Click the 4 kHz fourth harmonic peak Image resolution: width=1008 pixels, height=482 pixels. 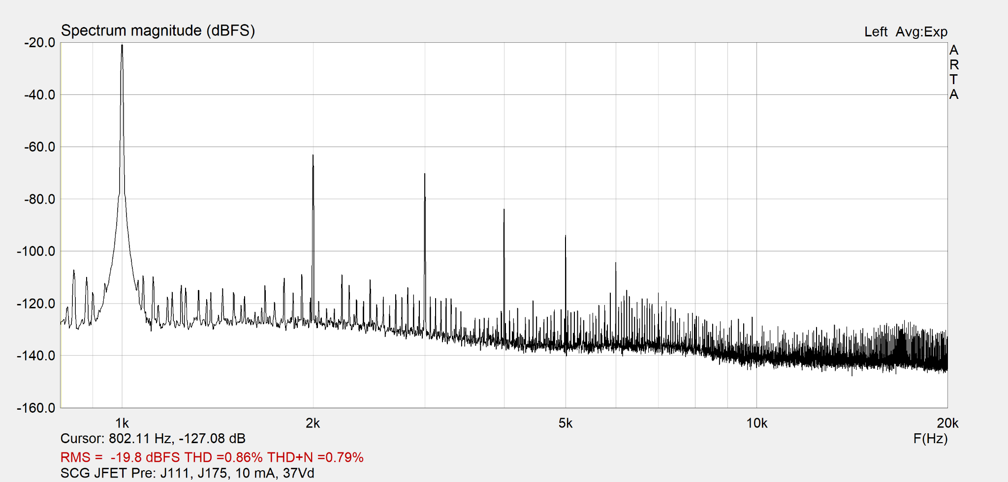point(504,210)
